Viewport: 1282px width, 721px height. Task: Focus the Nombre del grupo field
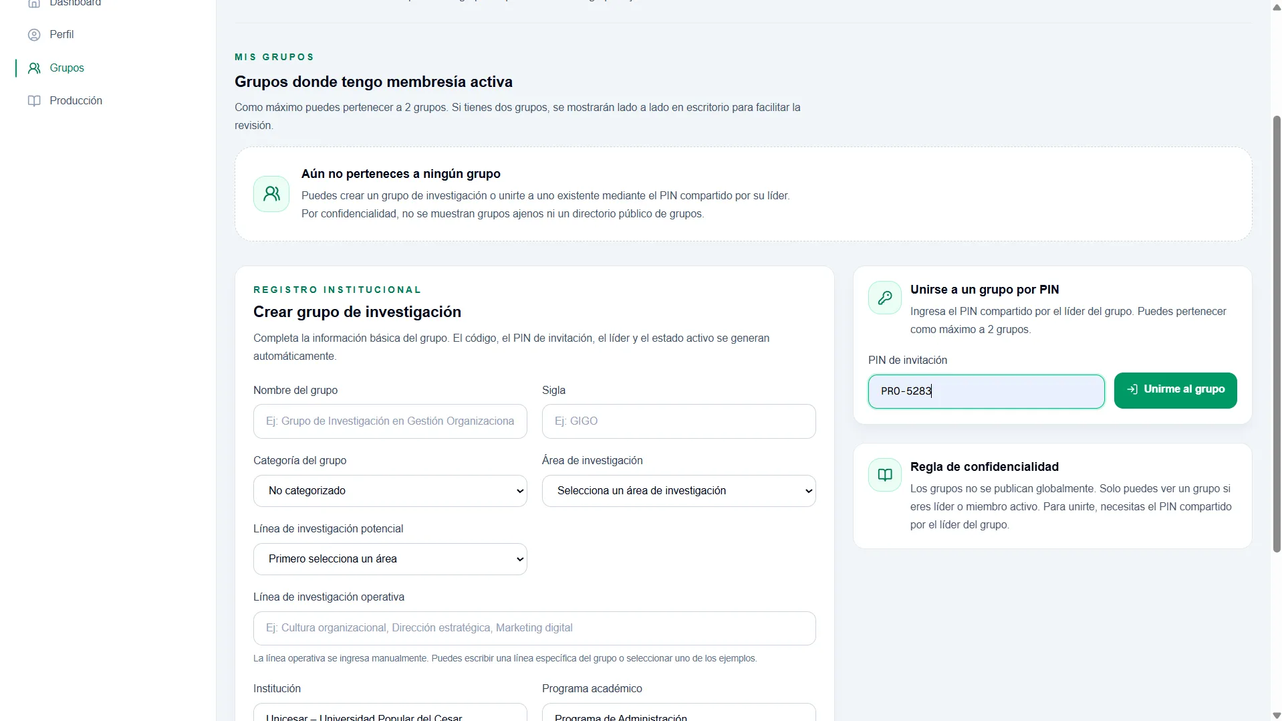click(x=390, y=421)
